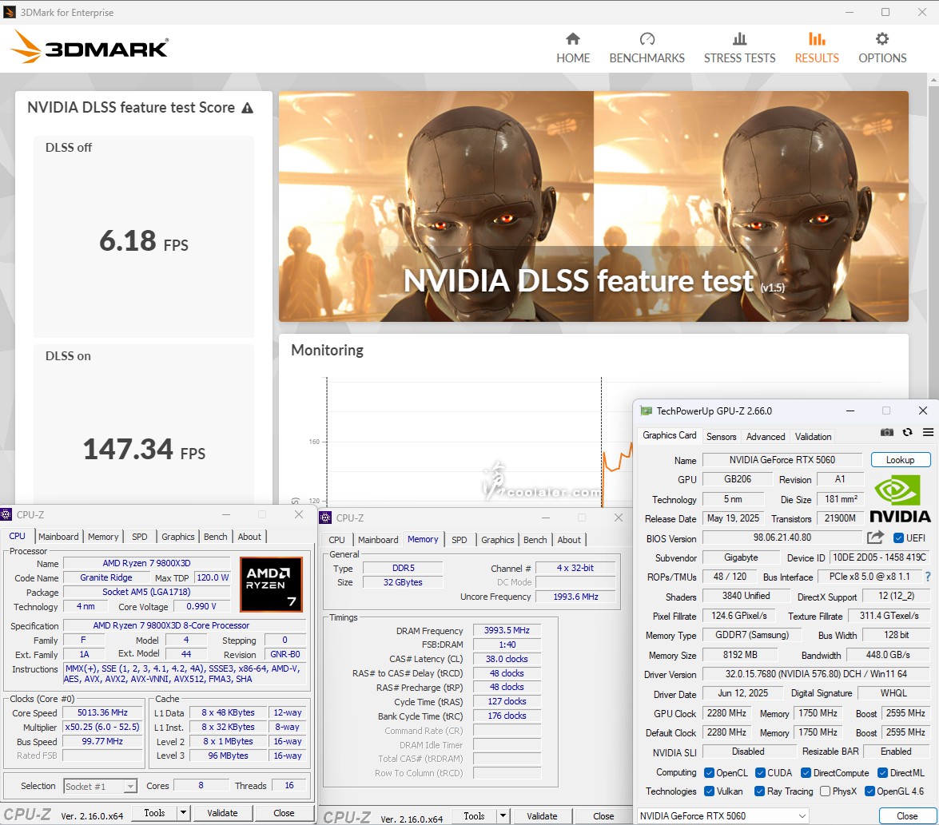Screen dimensions: 939x825
Task: Expand the Tools arrow in Memory CPU-Z window
Action: click(503, 815)
